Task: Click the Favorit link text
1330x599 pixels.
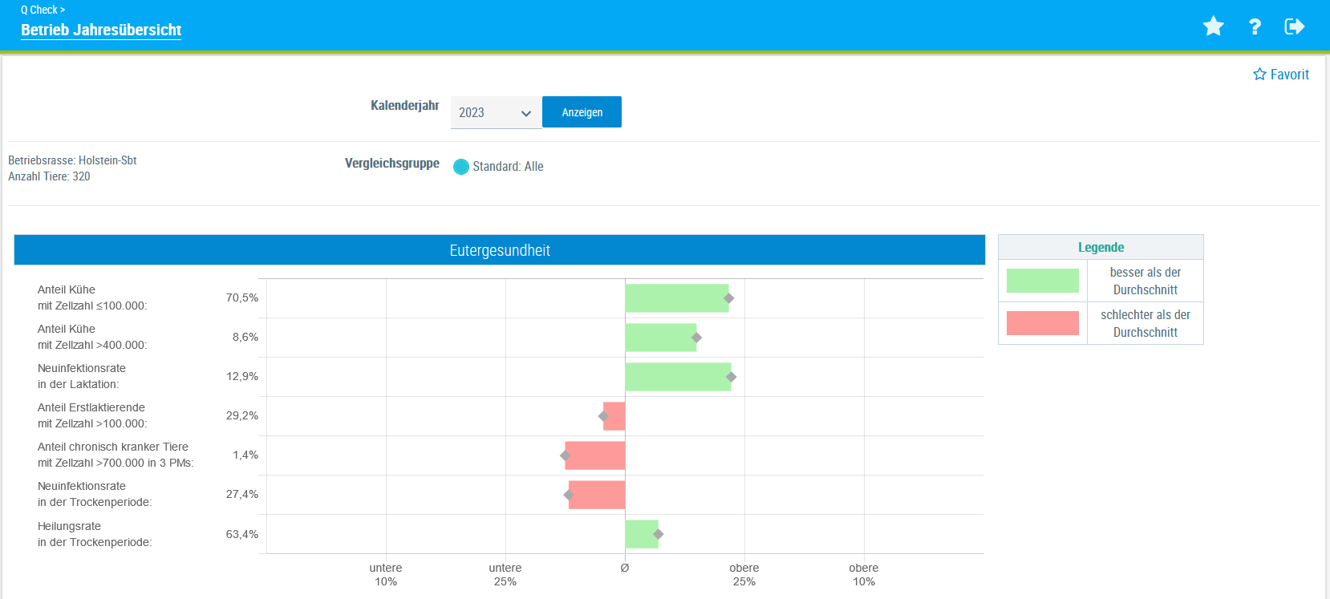Action: pos(1289,75)
